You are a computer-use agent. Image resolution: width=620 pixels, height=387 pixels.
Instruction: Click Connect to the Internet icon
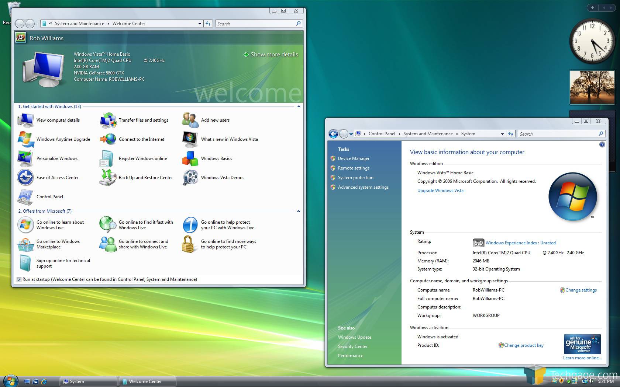click(x=108, y=139)
